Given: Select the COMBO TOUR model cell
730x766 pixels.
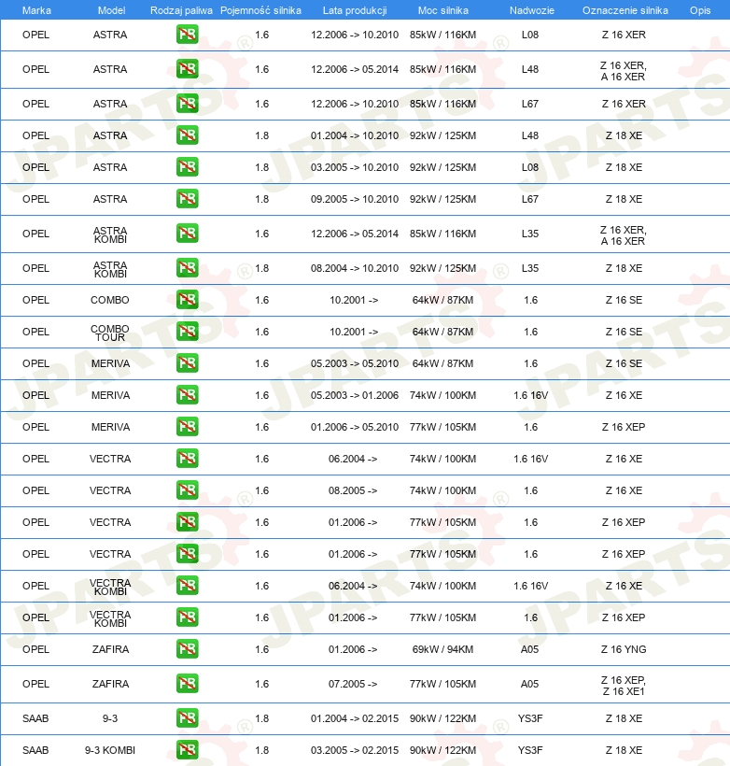Looking at the screenshot, I should pos(110,333).
